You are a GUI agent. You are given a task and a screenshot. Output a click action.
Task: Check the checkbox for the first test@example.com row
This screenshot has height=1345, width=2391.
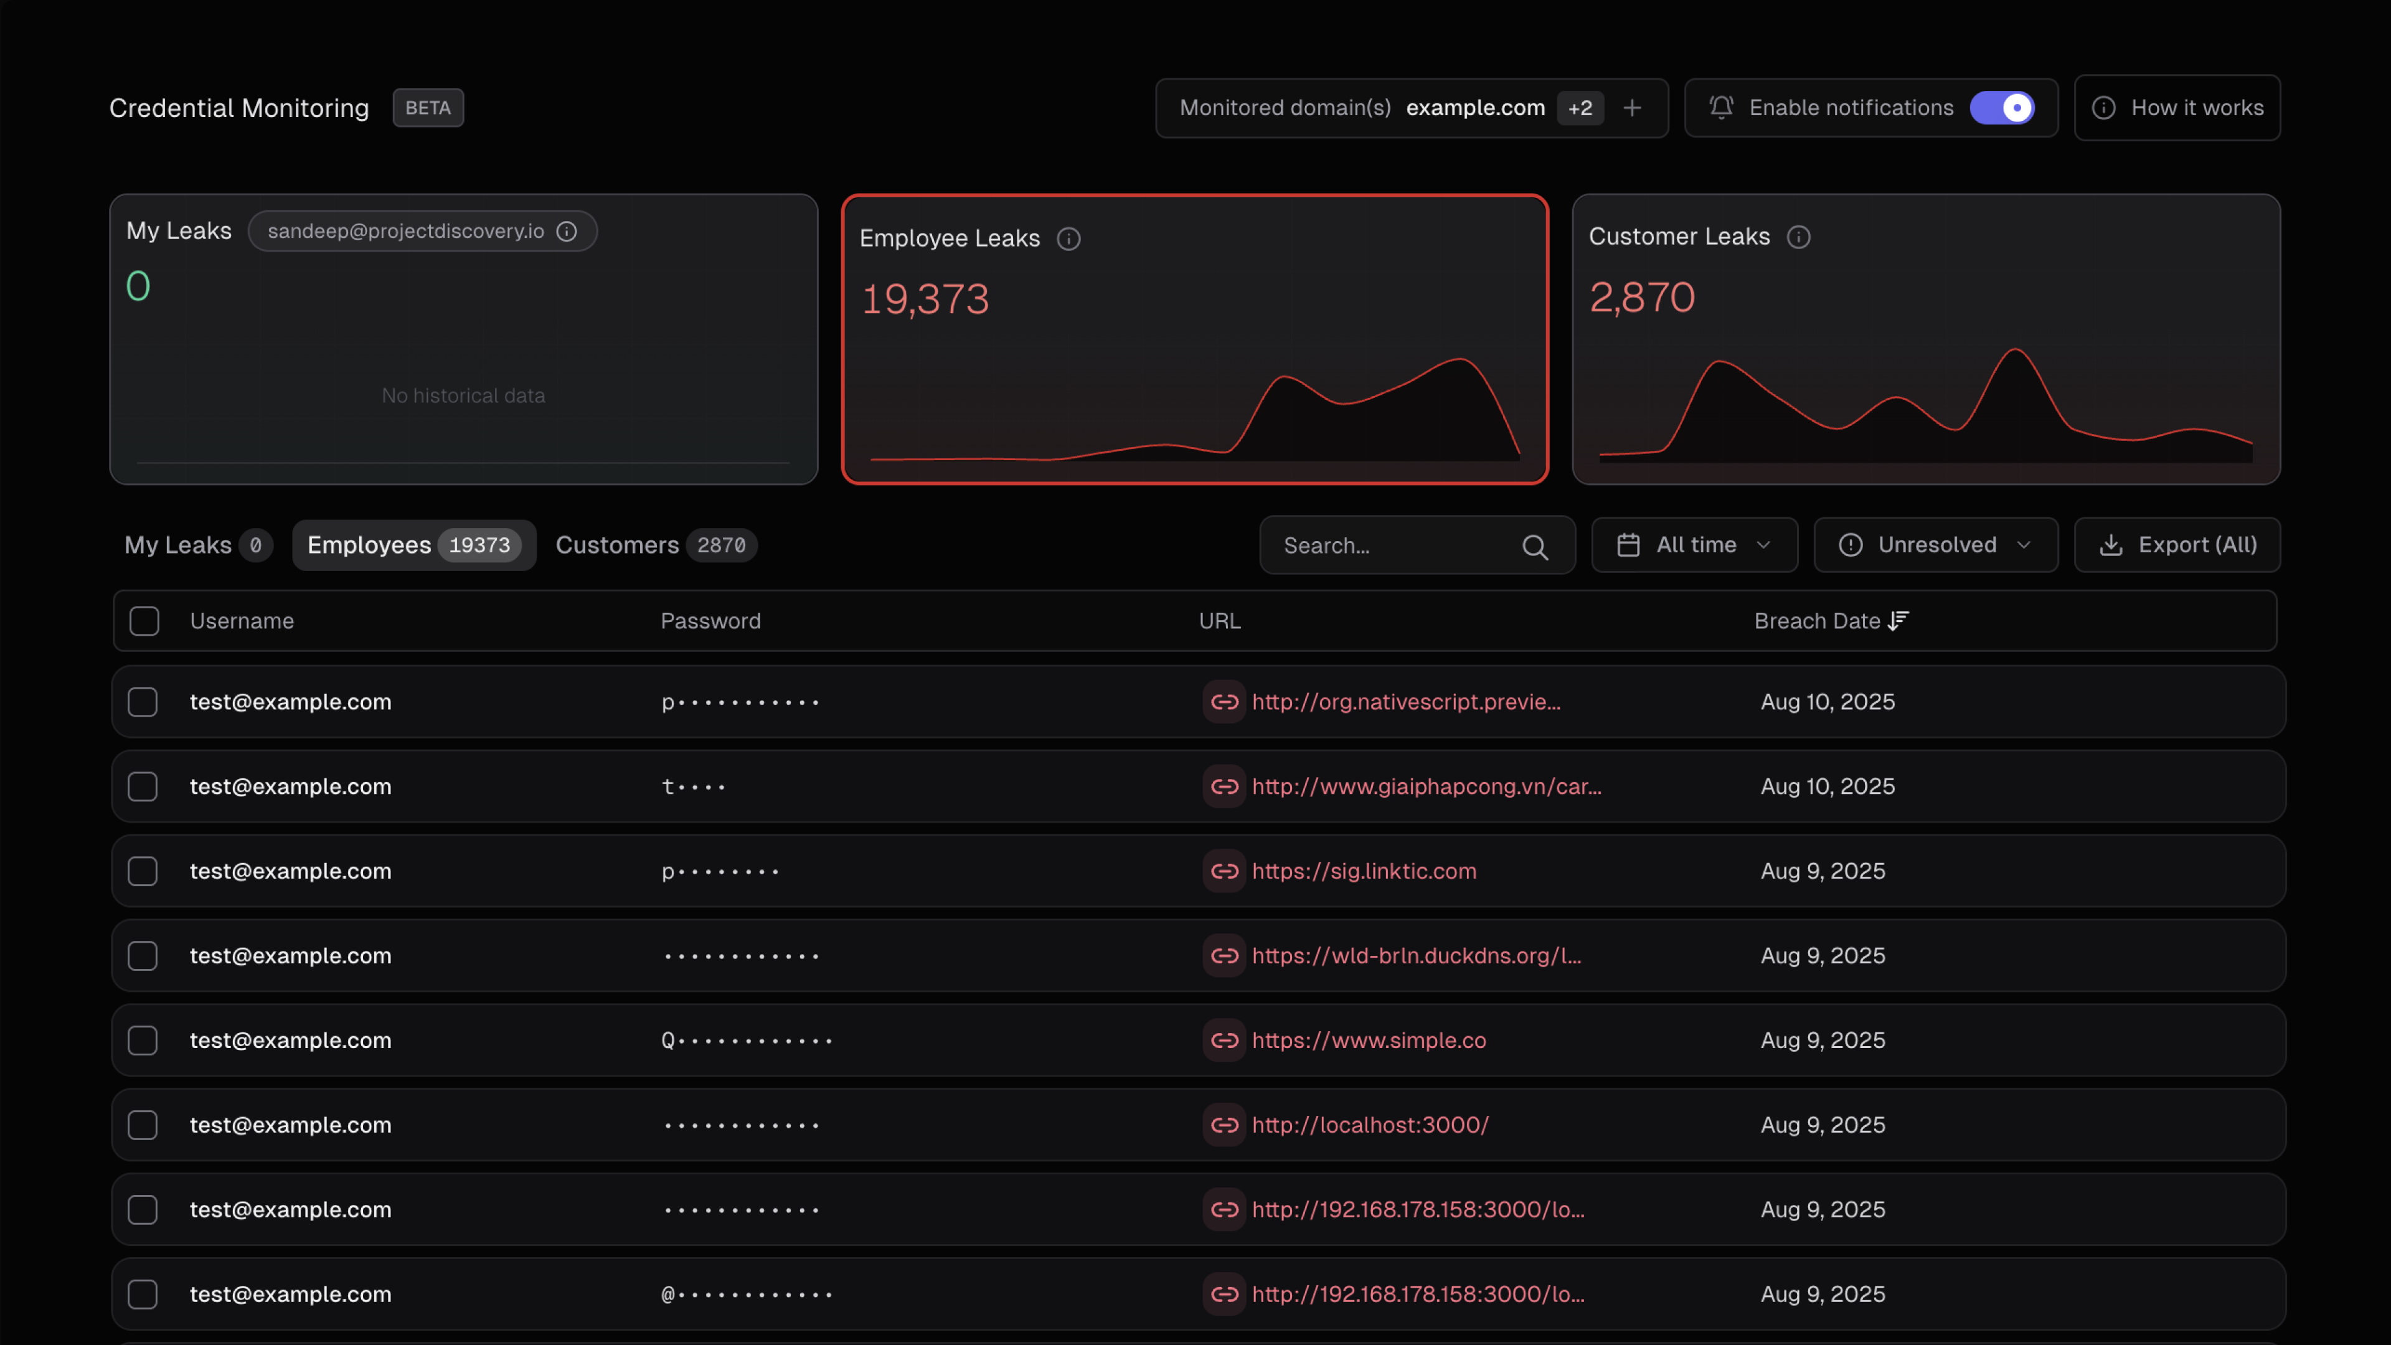coord(143,702)
